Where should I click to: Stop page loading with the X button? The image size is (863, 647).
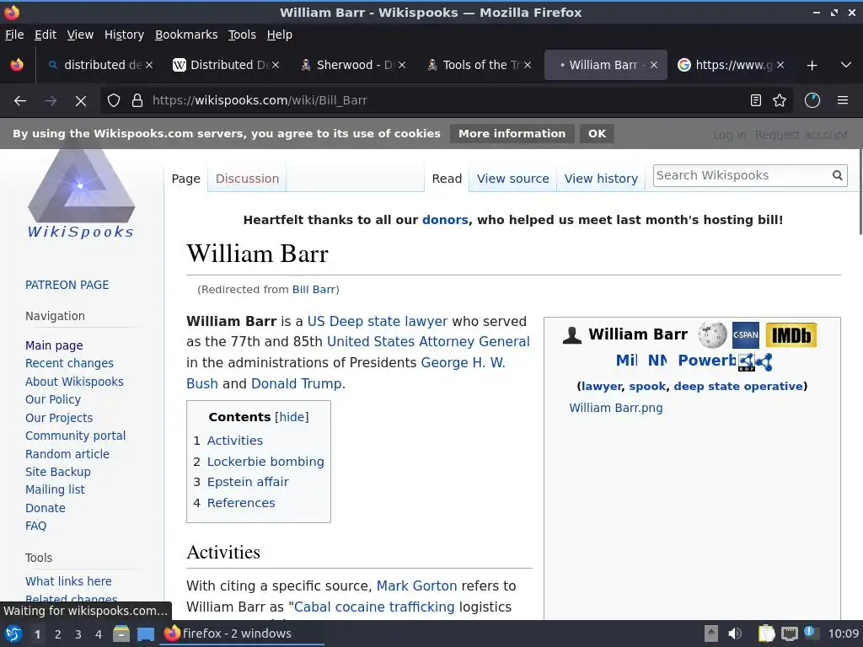[81, 101]
